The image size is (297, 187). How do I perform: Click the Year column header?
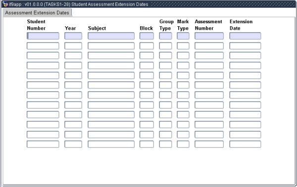(x=70, y=28)
